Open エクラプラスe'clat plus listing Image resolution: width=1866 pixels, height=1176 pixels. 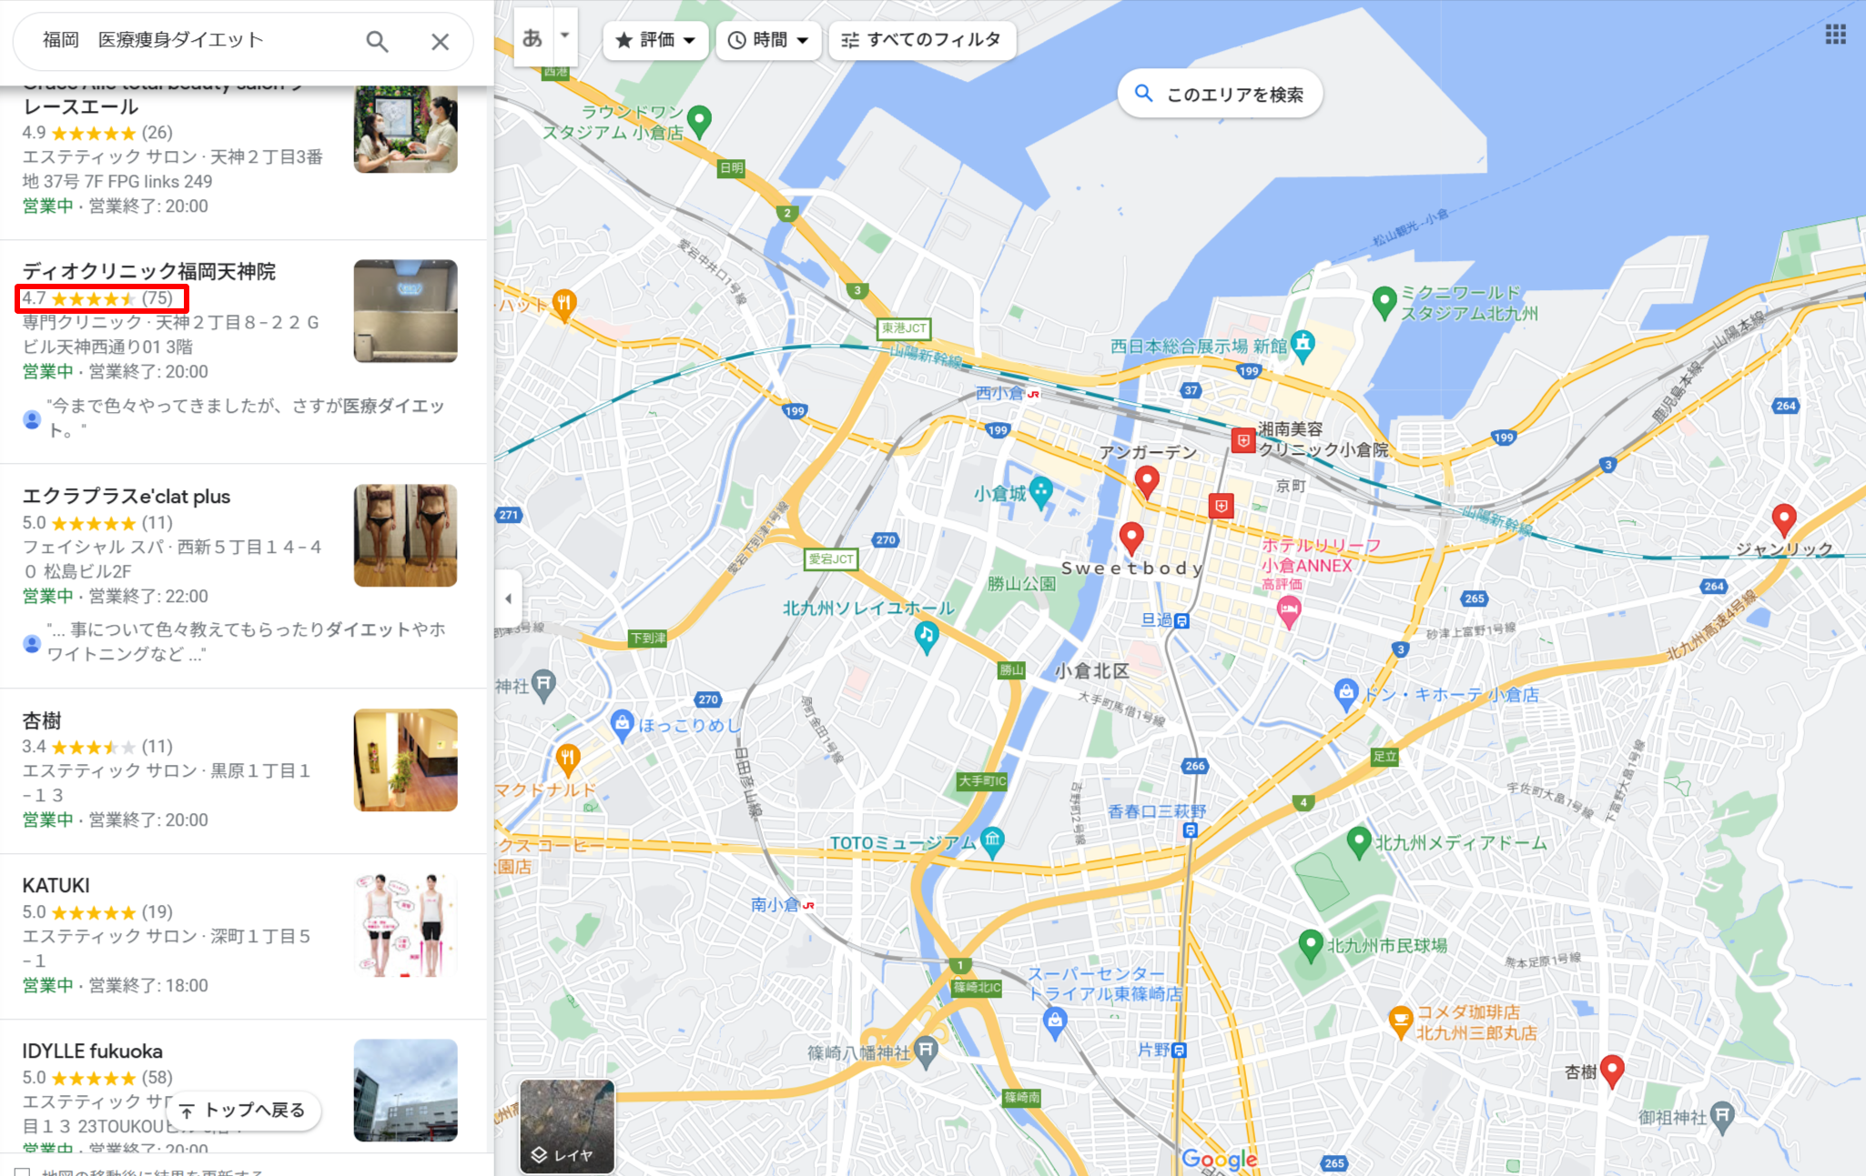point(127,496)
